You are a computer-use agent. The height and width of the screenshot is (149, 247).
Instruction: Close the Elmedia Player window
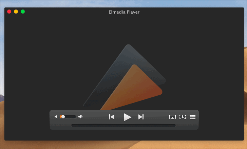[9, 12]
